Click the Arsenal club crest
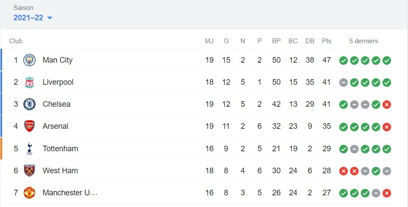Screen dimensions: 408x207 (29, 126)
